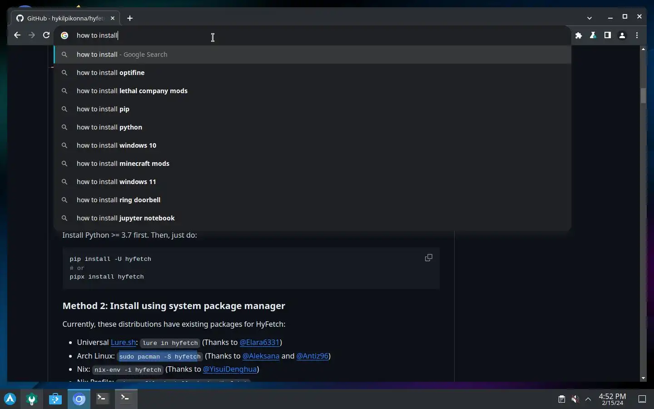Image resolution: width=654 pixels, height=409 pixels.
Task: Open muted volume tray icon
Action: pyautogui.click(x=575, y=399)
